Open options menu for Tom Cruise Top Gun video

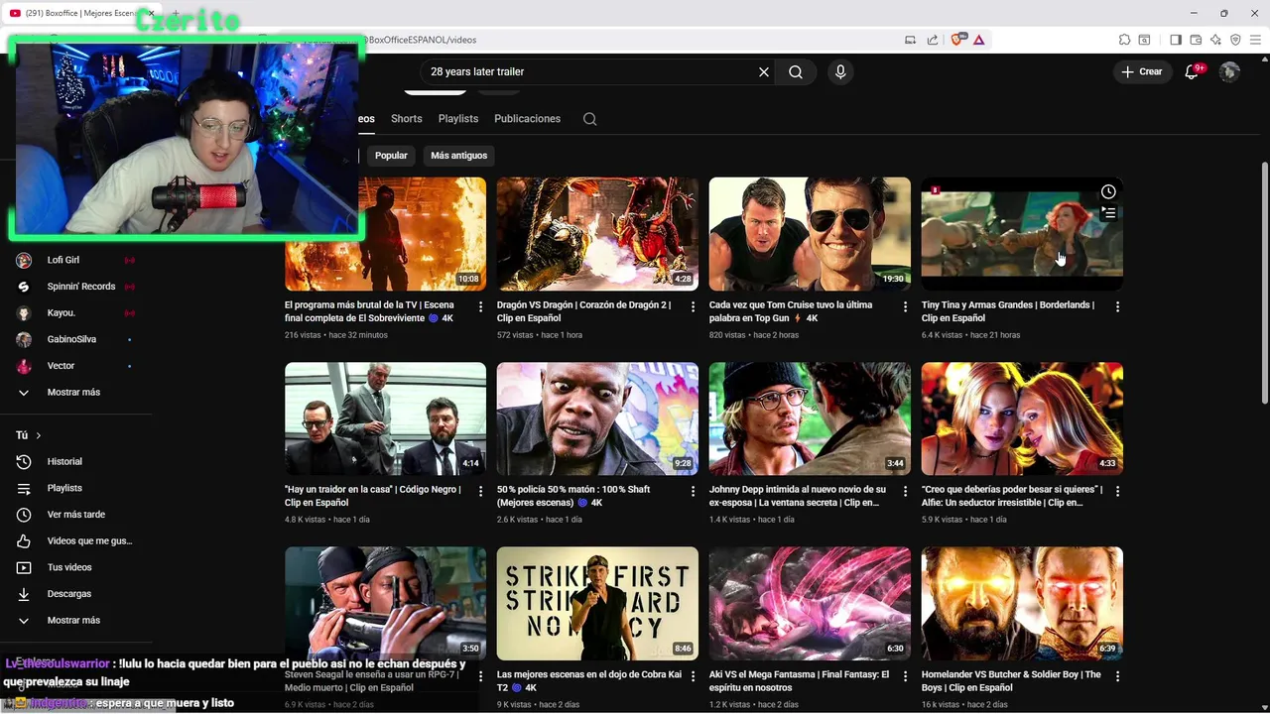[905, 306]
